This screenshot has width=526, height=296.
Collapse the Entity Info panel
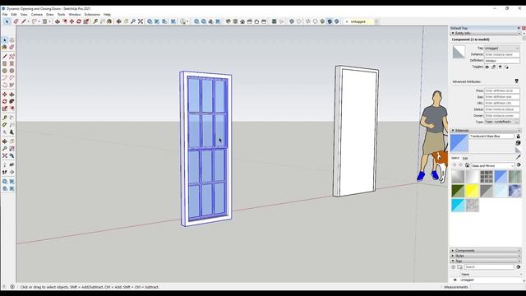[x=486, y=33]
